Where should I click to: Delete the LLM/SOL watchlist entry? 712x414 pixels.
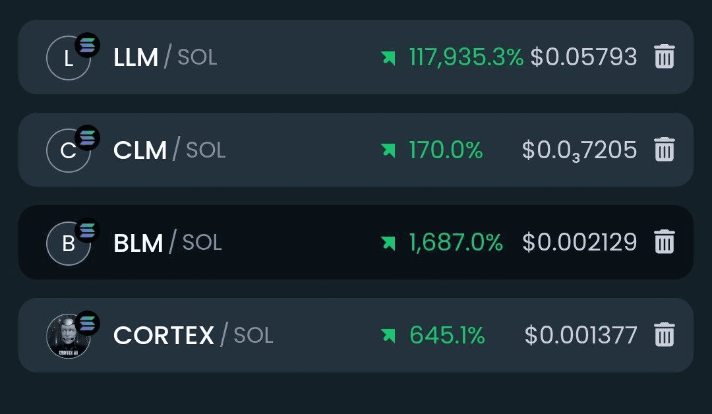(x=665, y=57)
